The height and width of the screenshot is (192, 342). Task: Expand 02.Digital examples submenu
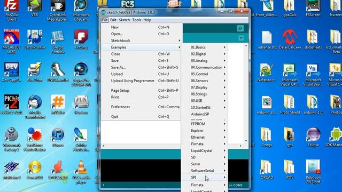tap(205, 54)
